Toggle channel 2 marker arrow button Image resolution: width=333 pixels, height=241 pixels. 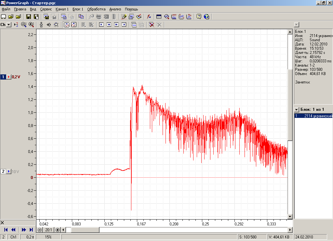9,171
